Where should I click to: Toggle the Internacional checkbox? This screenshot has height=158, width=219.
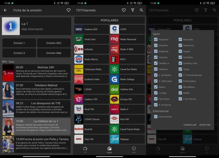(x=156, y=117)
